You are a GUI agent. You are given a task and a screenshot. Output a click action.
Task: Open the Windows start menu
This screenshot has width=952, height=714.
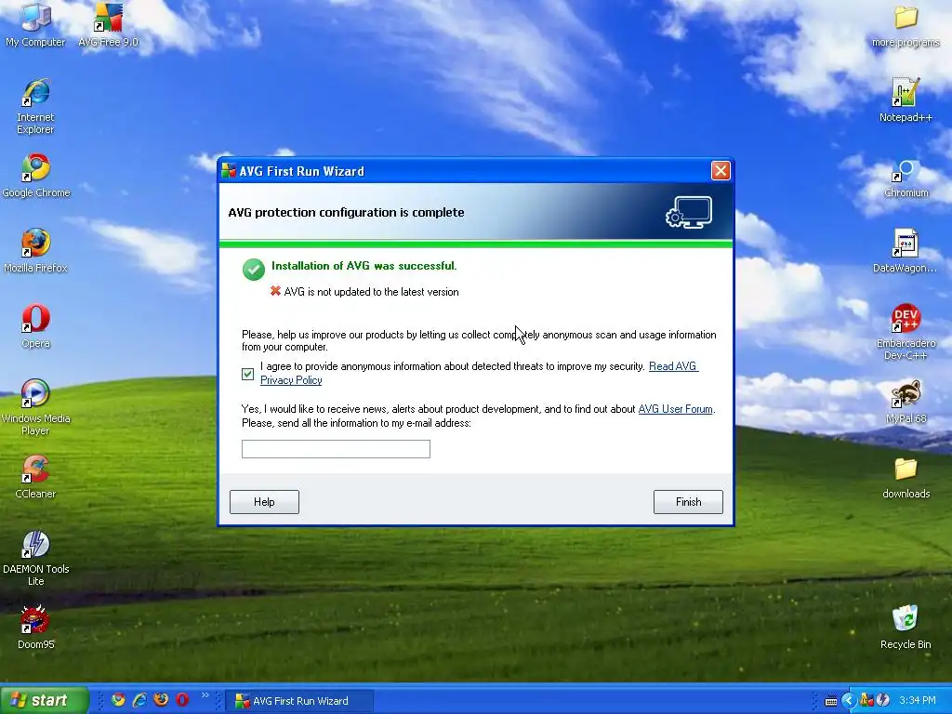click(x=44, y=700)
